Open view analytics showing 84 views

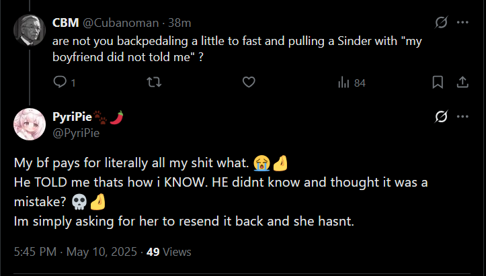point(351,83)
